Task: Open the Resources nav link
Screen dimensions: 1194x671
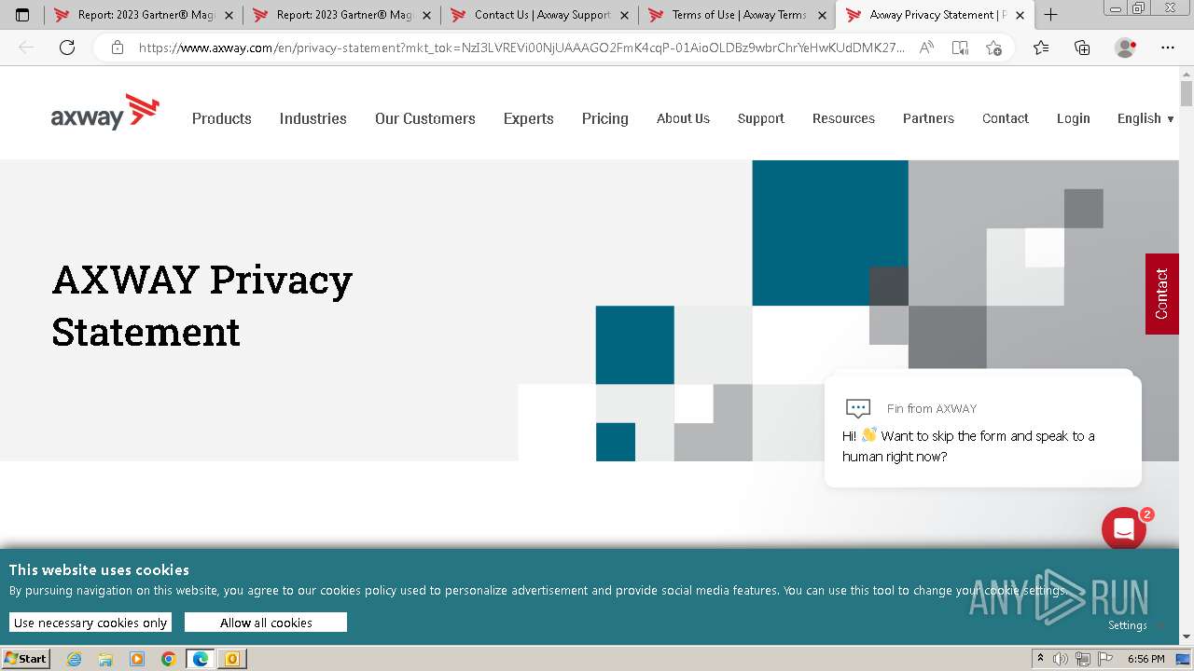Action: click(x=843, y=118)
